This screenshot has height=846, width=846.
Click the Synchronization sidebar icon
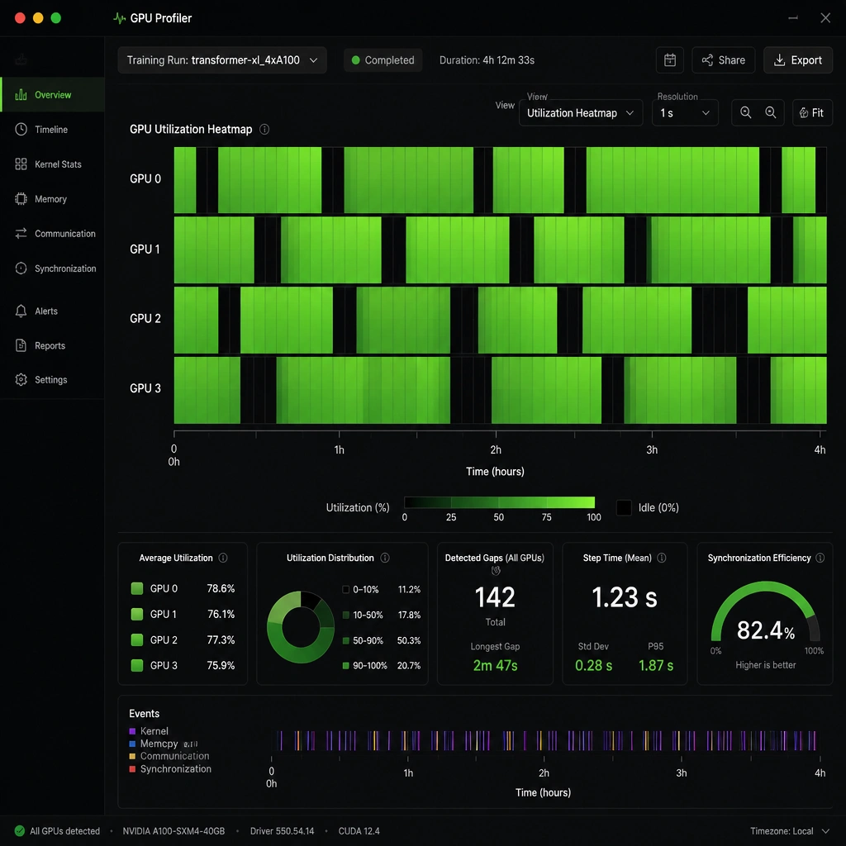pos(21,269)
